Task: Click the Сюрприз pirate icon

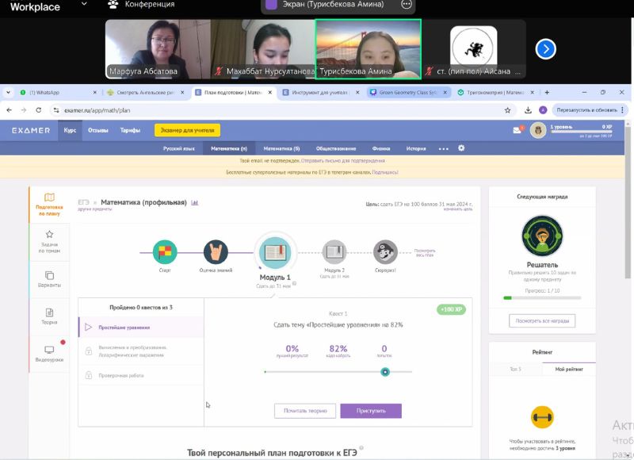Action: pyautogui.click(x=385, y=252)
